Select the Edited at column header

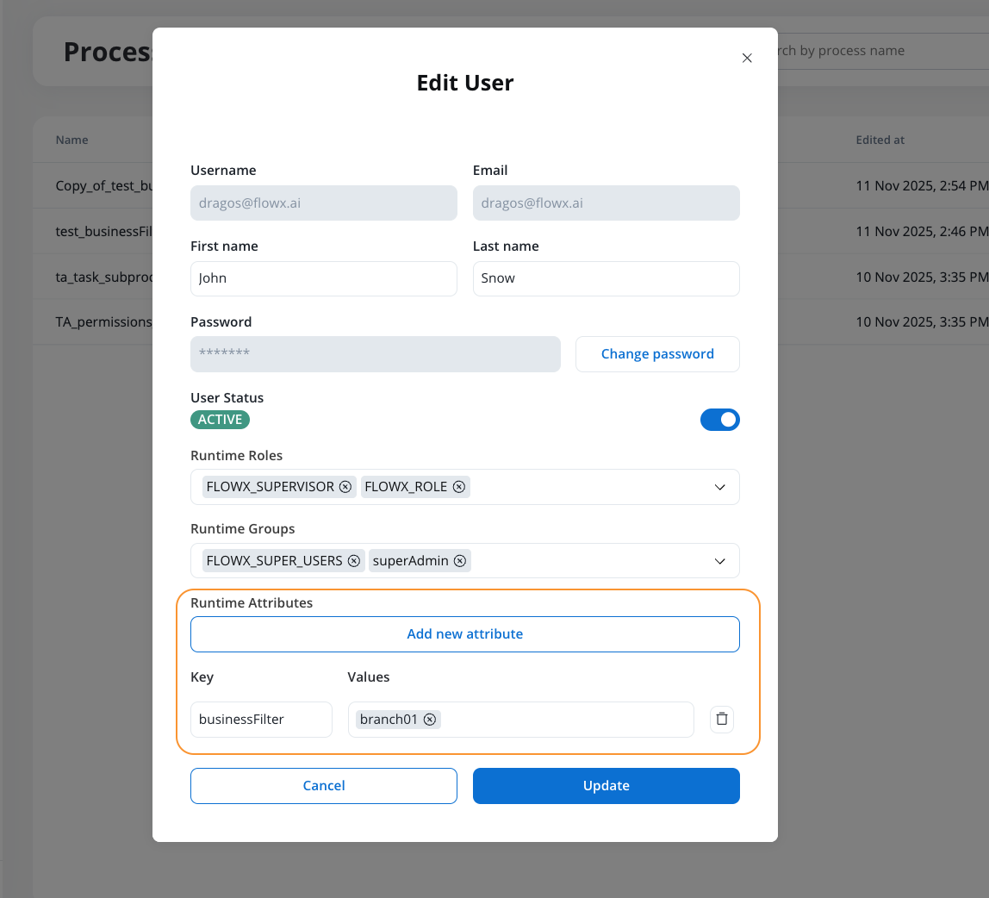click(880, 140)
